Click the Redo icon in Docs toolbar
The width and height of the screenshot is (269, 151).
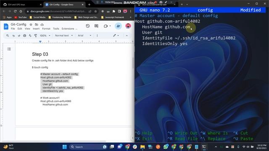19,36
